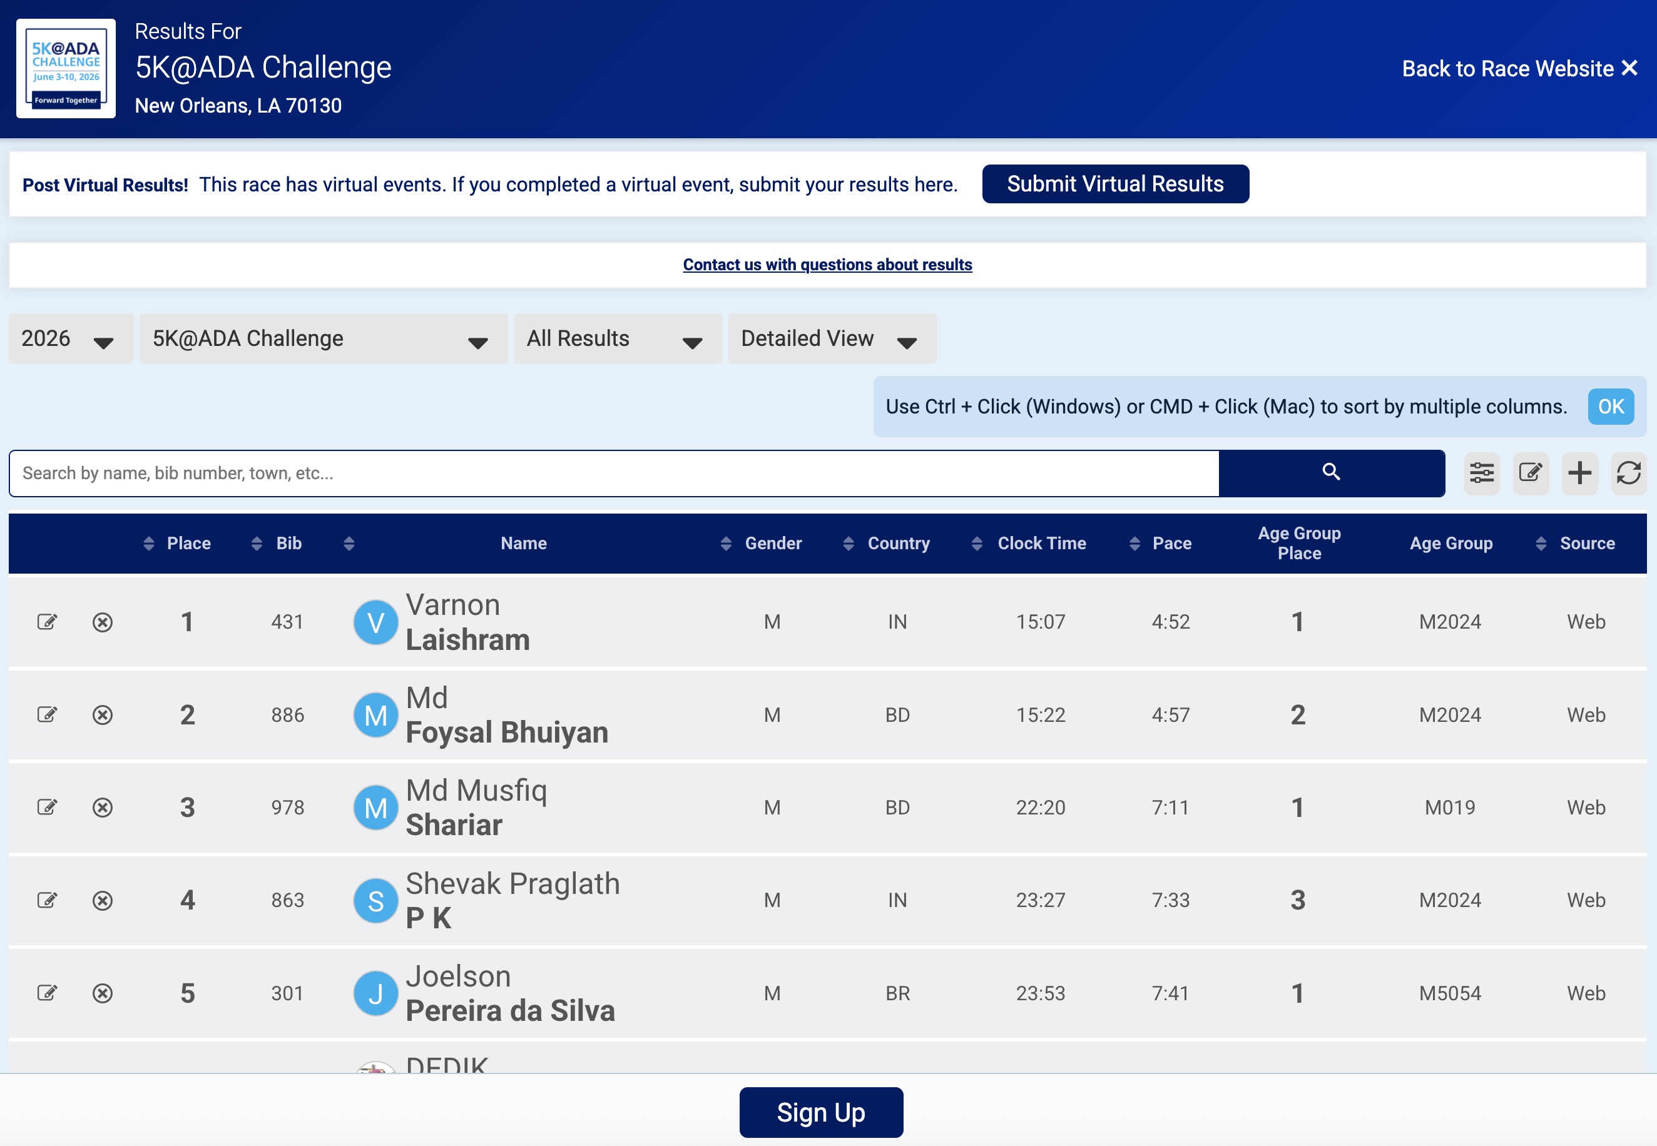Sort results by Clock Time column
This screenshot has width=1657, height=1146.
pyautogui.click(x=1040, y=544)
